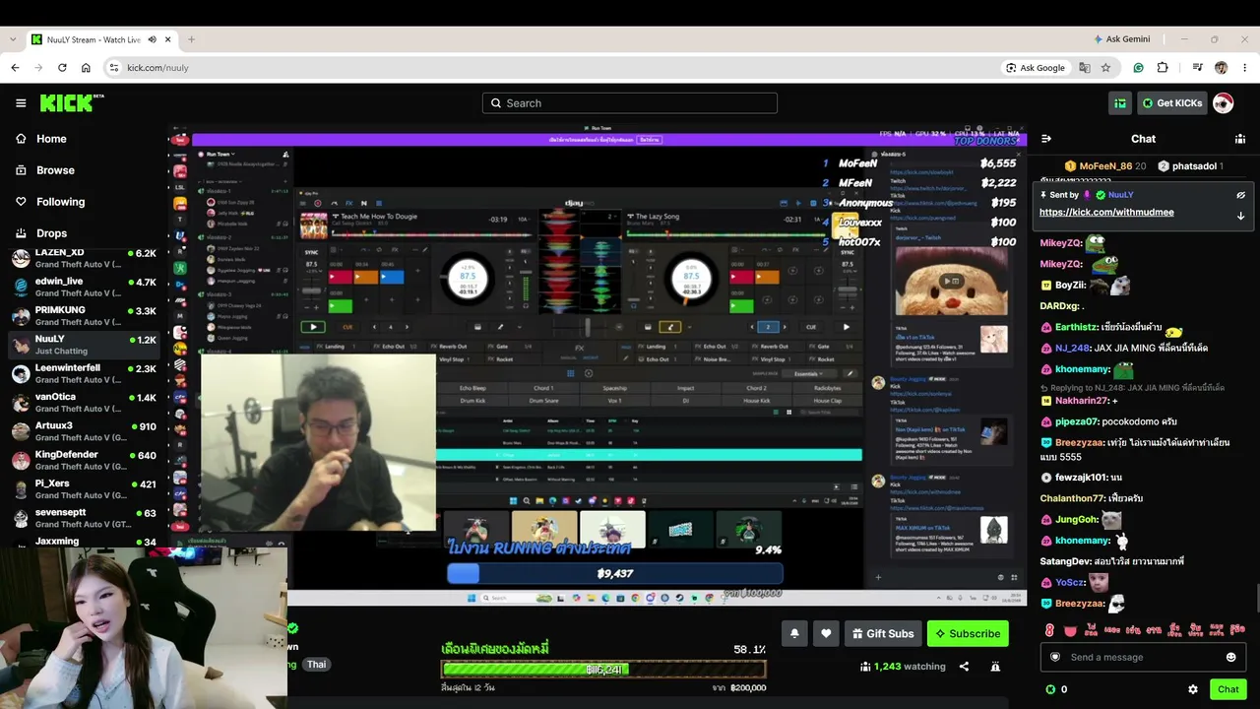Click the Get KICKs button
The height and width of the screenshot is (709, 1260).
coord(1171,103)
